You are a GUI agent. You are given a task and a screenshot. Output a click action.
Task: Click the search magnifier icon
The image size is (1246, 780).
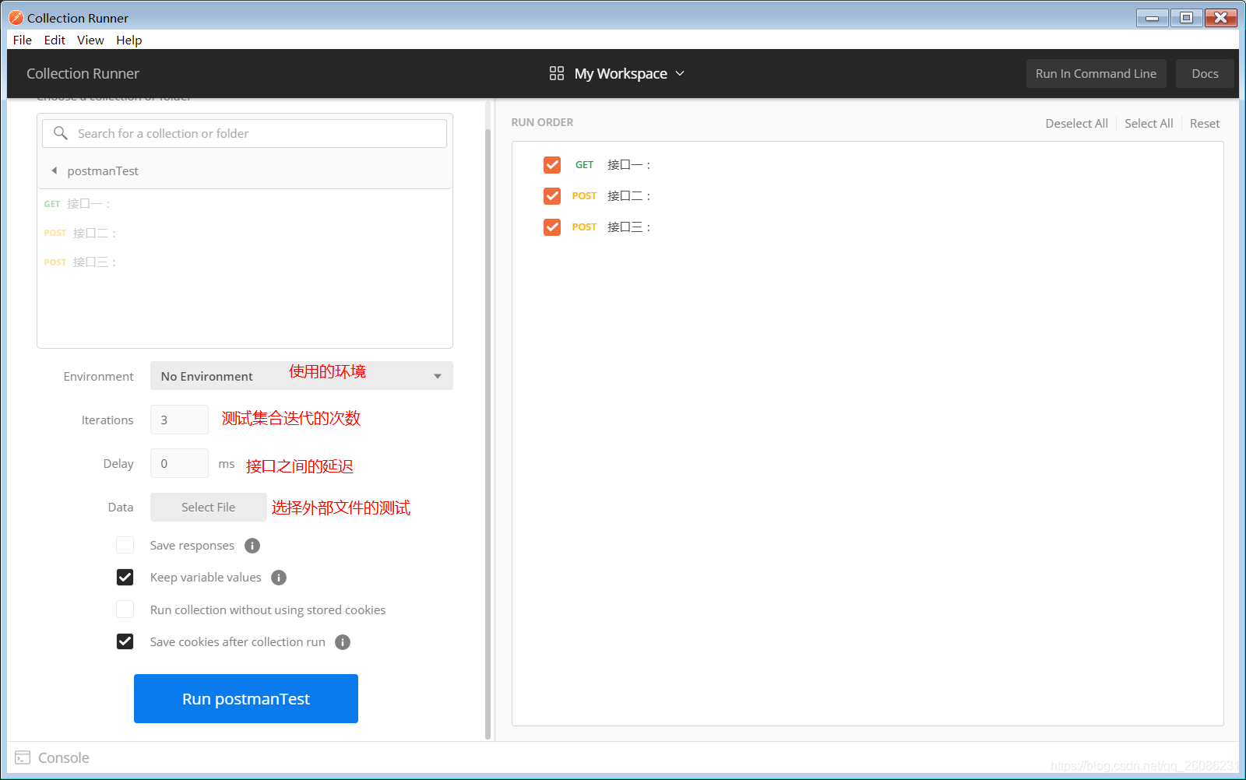tap(60, 133)
